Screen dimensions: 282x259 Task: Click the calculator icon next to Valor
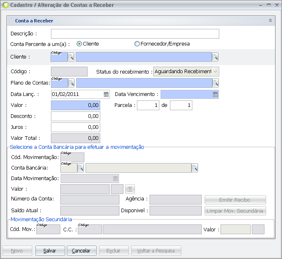(130, 189)
